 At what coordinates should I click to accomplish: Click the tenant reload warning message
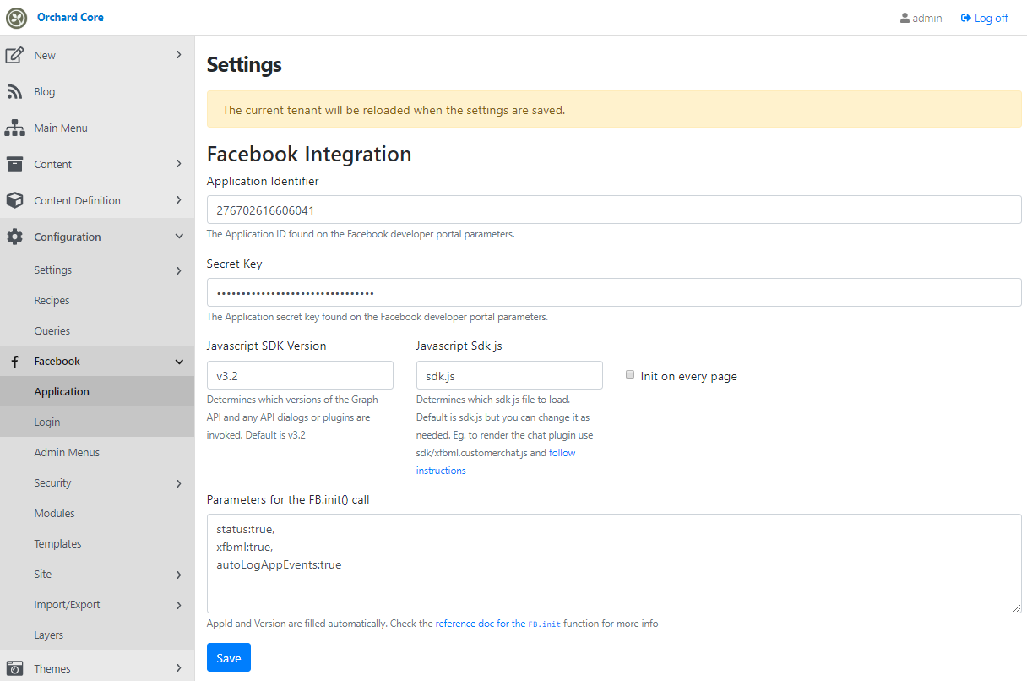614,110
